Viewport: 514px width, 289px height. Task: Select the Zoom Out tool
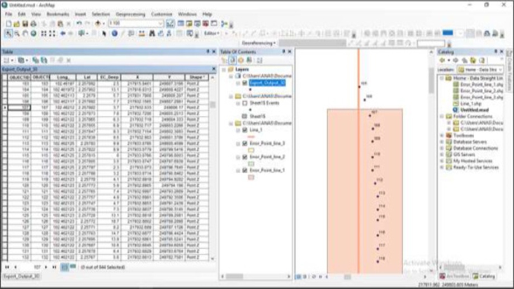pyautogui.click(x=17, y=34)
